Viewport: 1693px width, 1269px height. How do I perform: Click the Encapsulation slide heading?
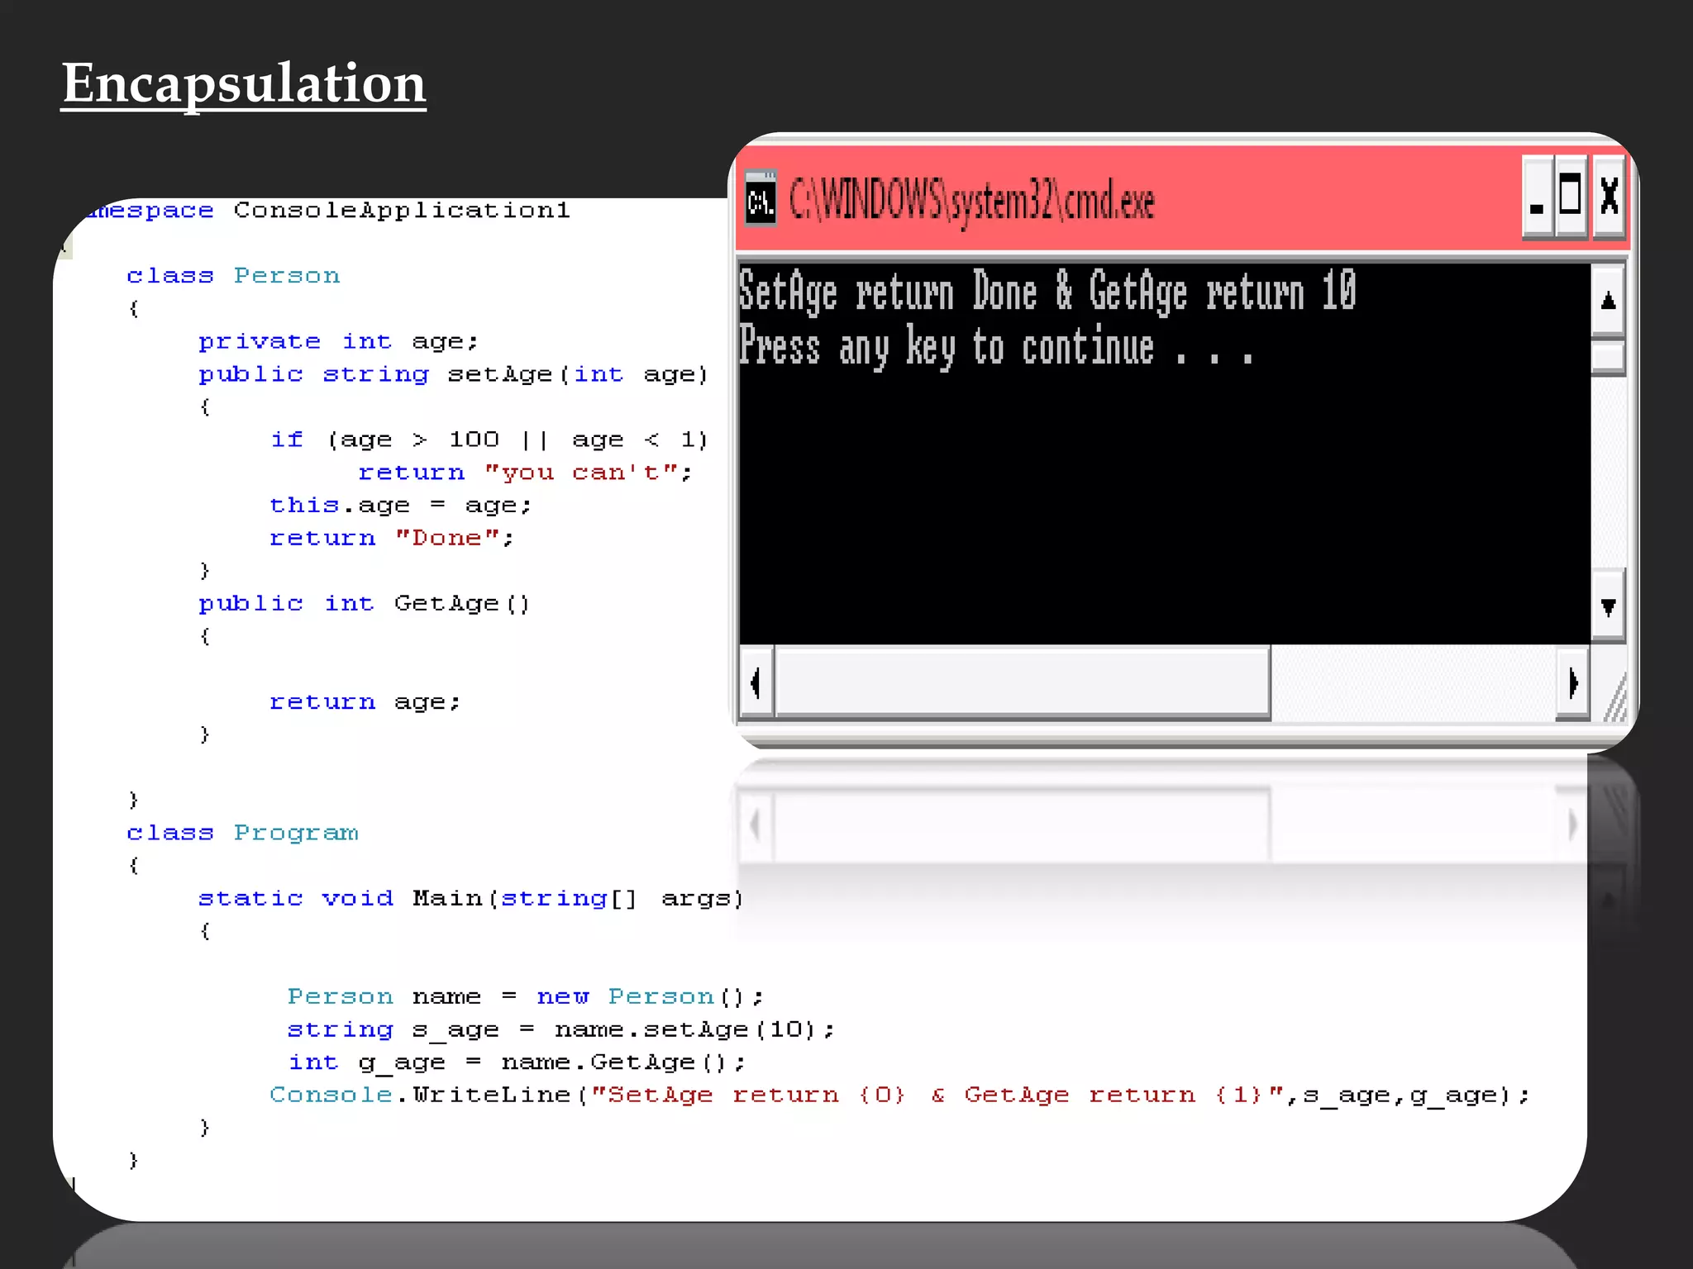[x=244, y=84]
